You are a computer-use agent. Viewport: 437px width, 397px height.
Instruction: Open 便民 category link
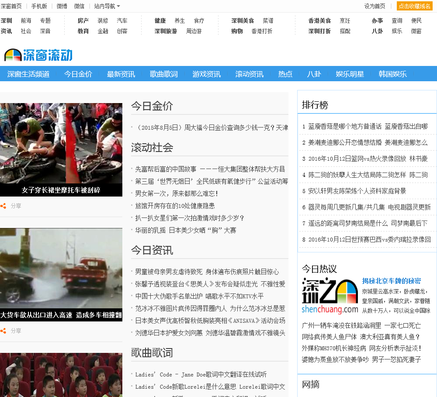pyautogui.click(x=416, y=21)
